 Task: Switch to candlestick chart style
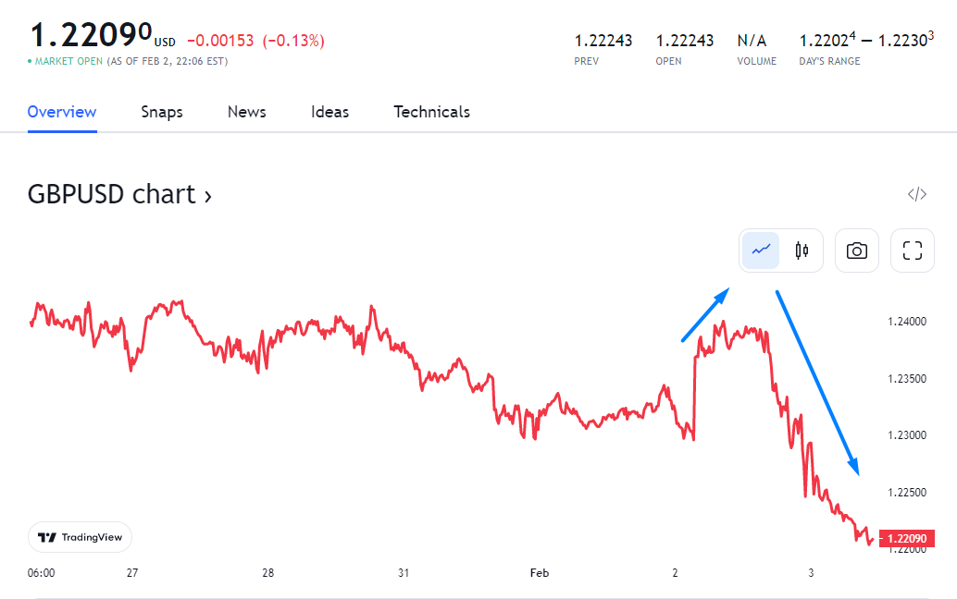click(802, 251)
